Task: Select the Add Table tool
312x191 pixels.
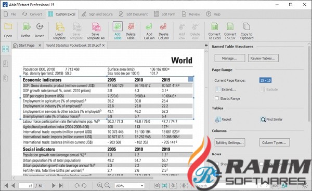Action: 118,26
